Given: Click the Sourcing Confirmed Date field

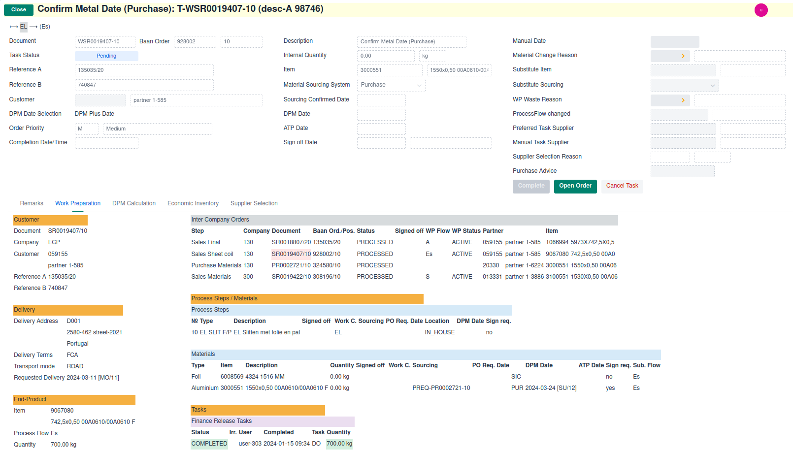Looking at the screenshot, I should point(381,100).
